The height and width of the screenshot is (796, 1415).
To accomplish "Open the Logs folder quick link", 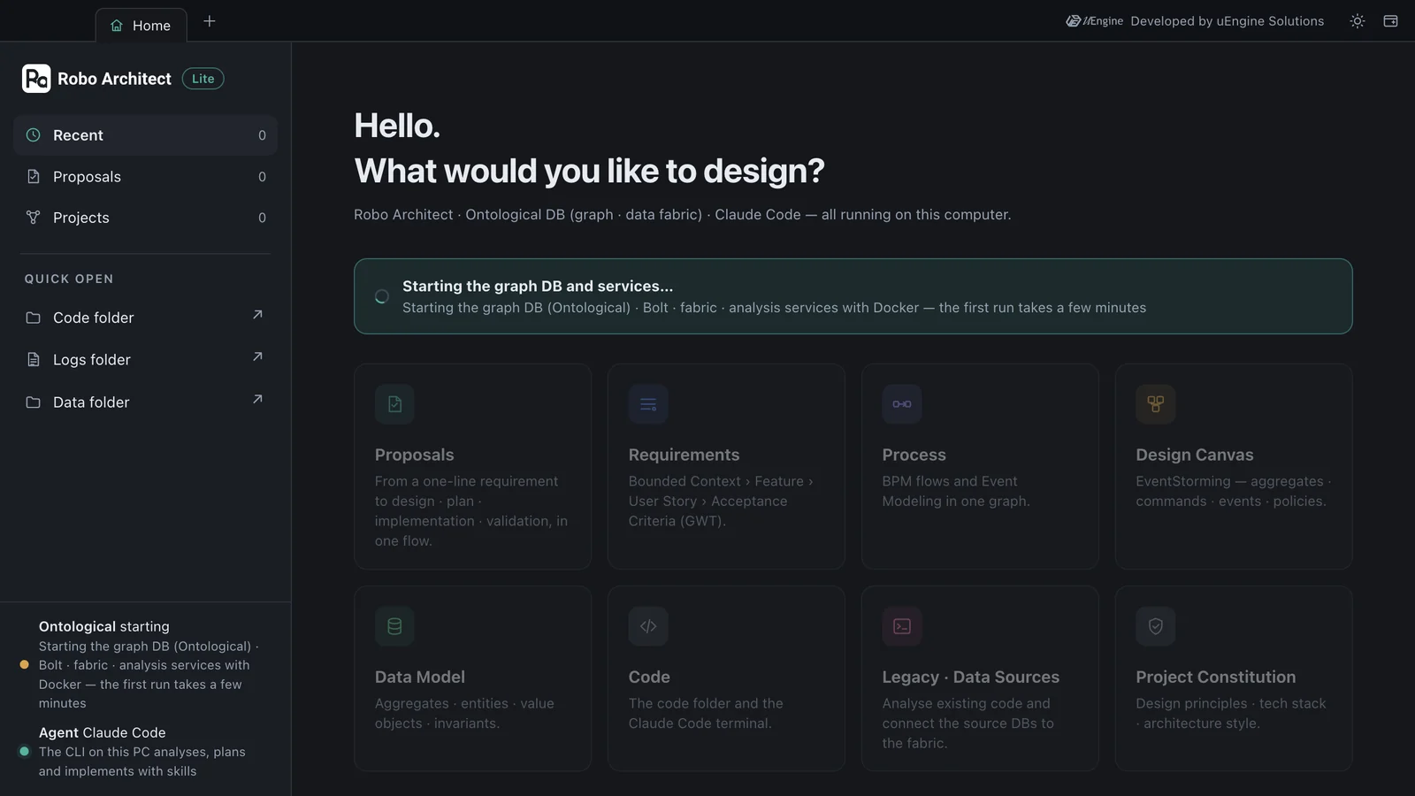I will click(145, 360).
